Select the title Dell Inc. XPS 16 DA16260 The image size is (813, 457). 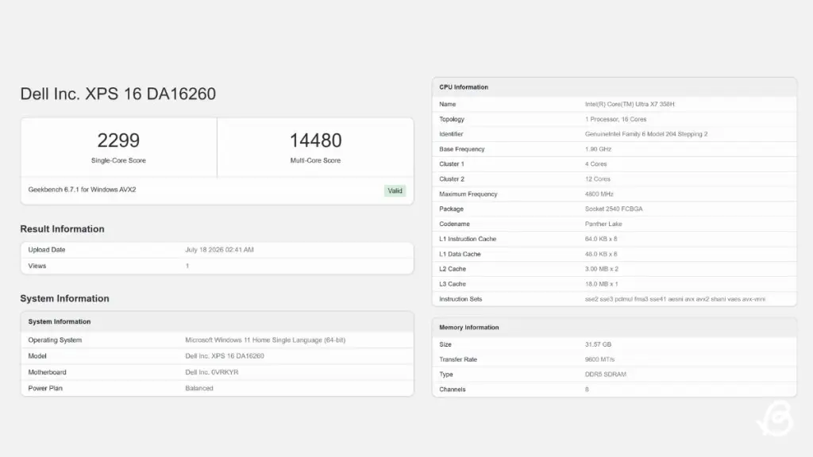[118, 94]
